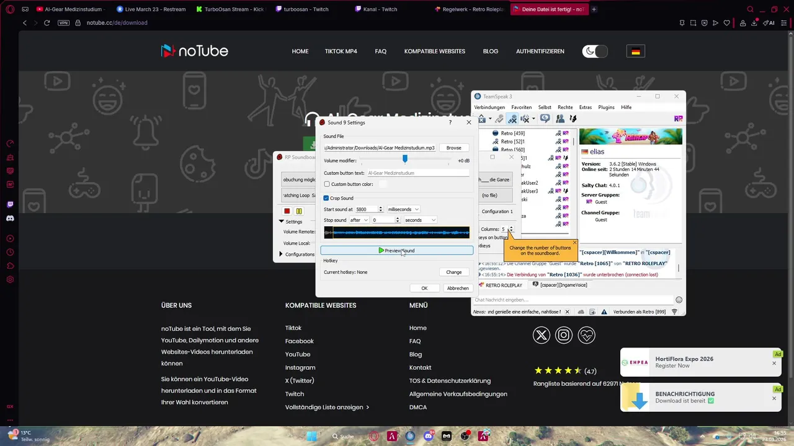The height and width of the screenshot is (446, 794).
Task: Click the Custom button color swatch
Action: click(383, 184)
